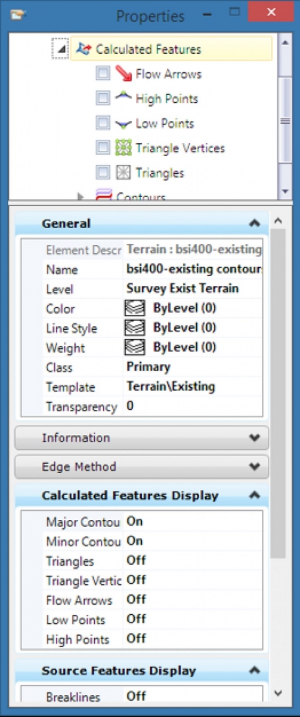This screenshot has height=717, width=300.
Task: Click the Name field value
Action: (x=193, y=269)
